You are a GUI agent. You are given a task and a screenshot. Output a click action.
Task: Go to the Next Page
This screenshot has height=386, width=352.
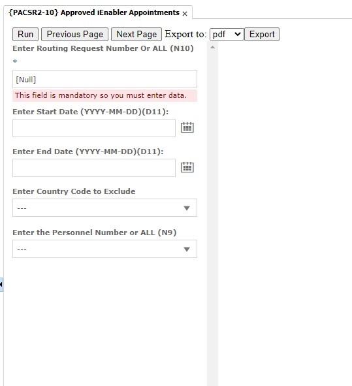coord(136,34)
